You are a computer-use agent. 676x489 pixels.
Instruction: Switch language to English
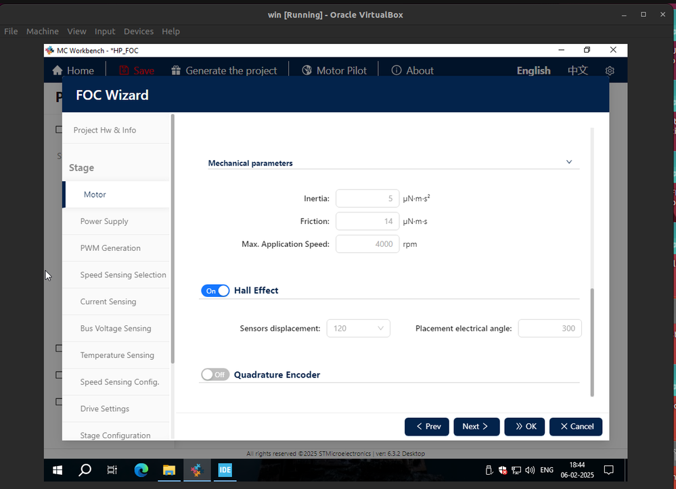click(534, 70)
